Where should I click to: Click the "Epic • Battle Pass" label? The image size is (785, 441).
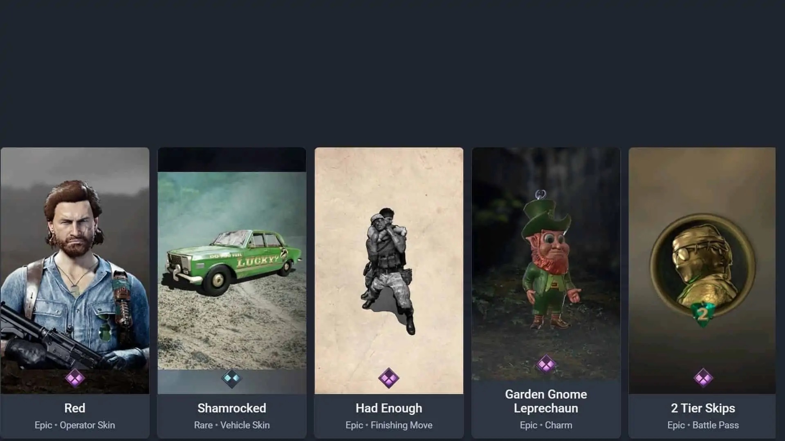pos(703,425)
